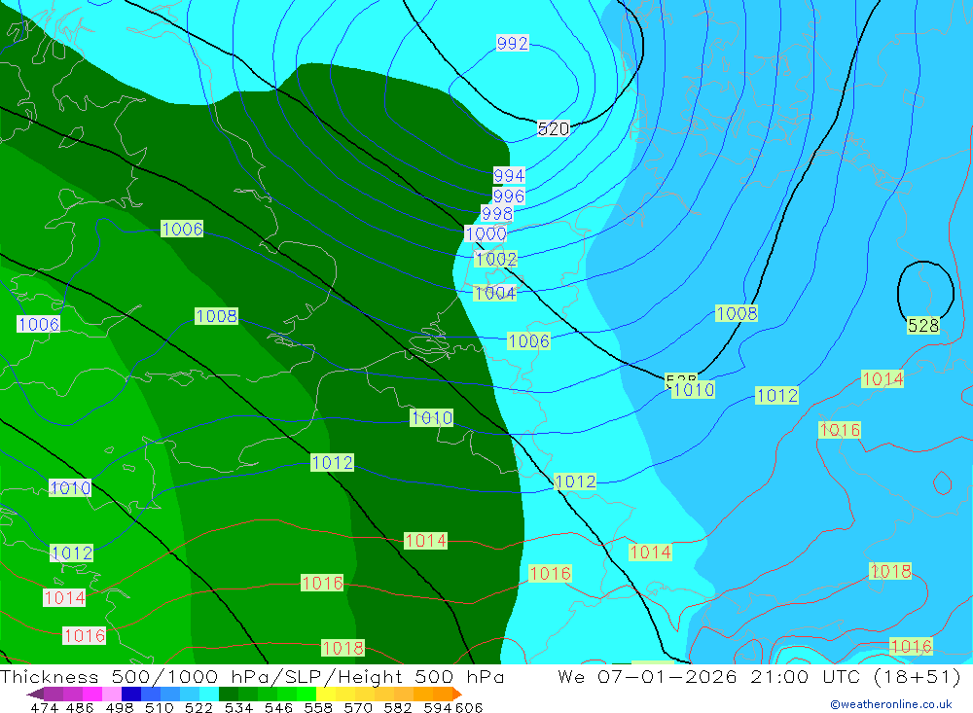Click the 992 low pressure label
This screenshot has width=973, height=713.
[512, 43]
